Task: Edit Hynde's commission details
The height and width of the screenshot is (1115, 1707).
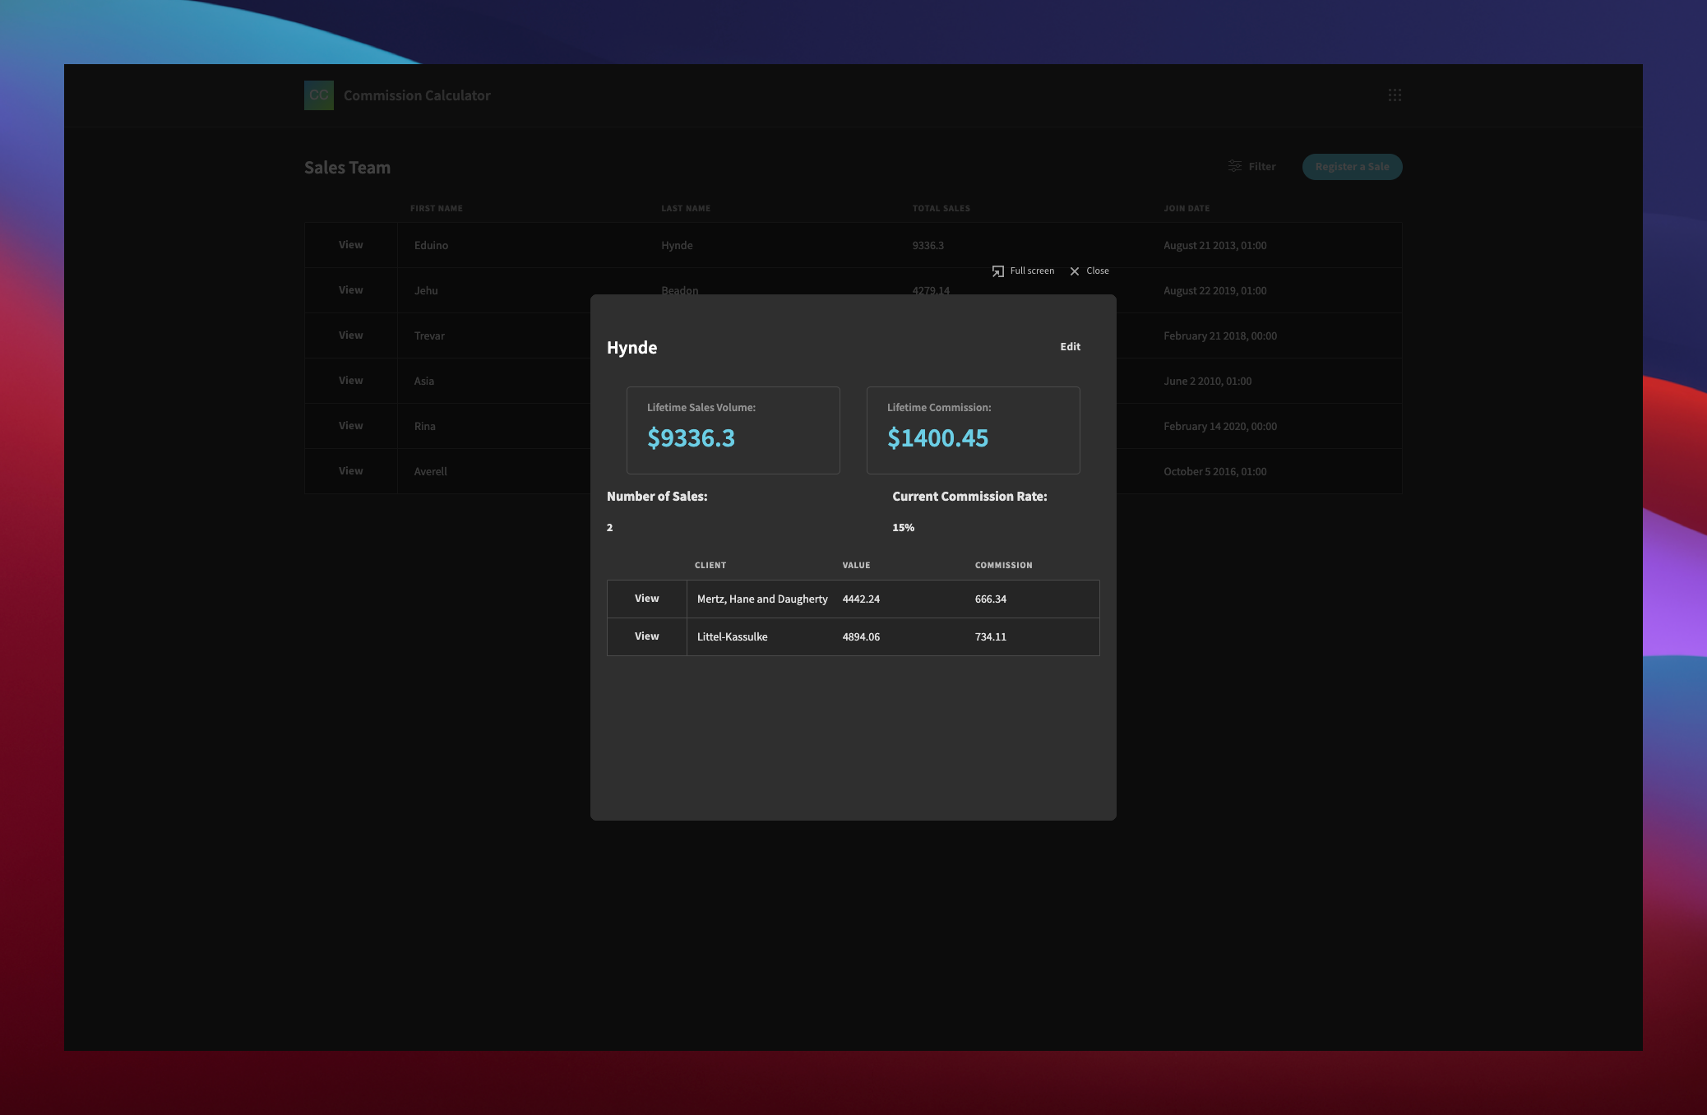Action: click(x=1070, y=346)
